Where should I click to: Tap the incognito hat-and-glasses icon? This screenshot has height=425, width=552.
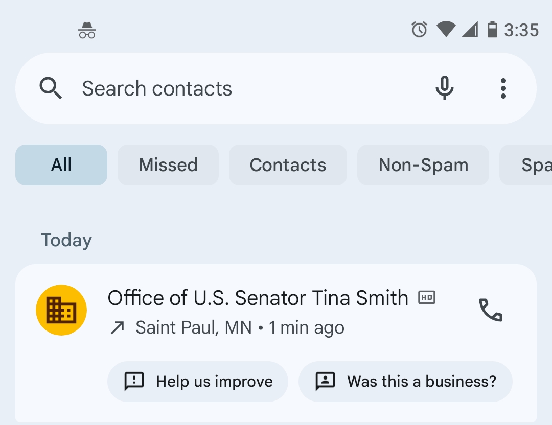87,31
